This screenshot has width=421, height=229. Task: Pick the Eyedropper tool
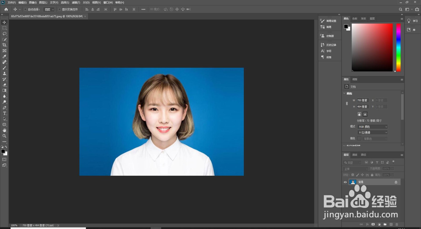point(4,56)
